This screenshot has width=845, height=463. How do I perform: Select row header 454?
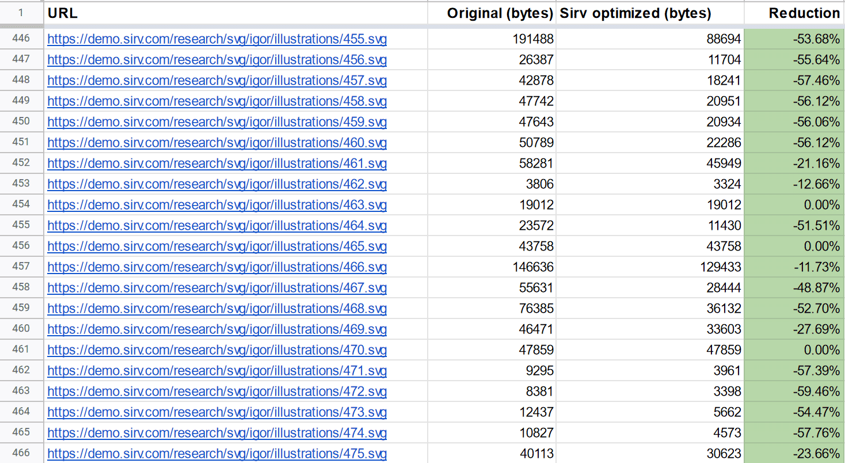click(x=21, y=205)
